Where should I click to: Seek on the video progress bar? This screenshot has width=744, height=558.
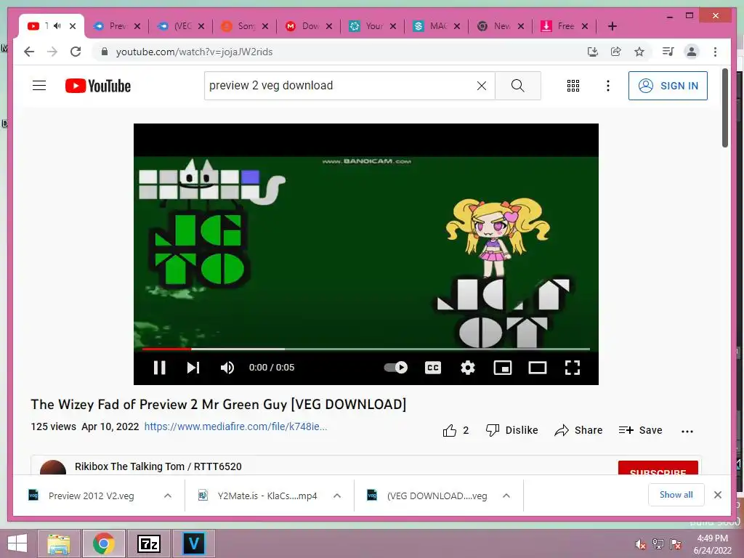366,349
